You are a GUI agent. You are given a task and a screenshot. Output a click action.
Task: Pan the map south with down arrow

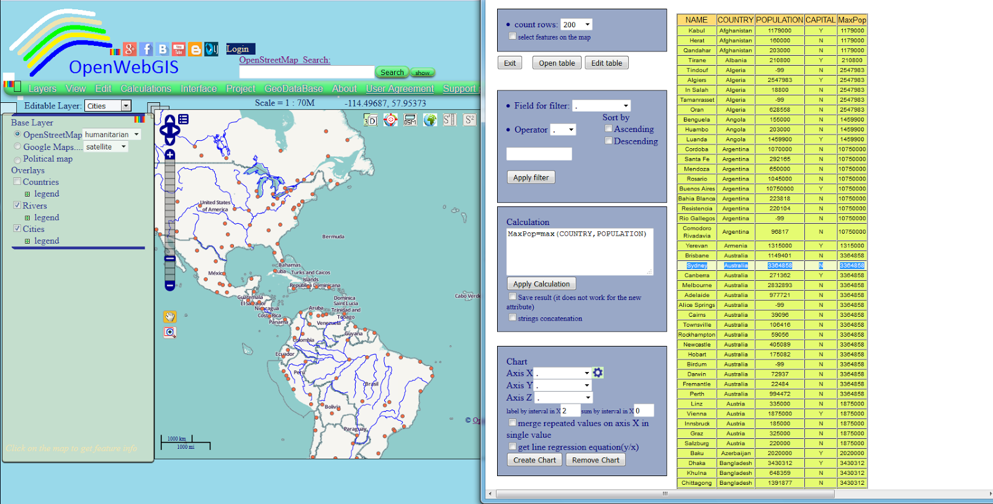[169, 141]
